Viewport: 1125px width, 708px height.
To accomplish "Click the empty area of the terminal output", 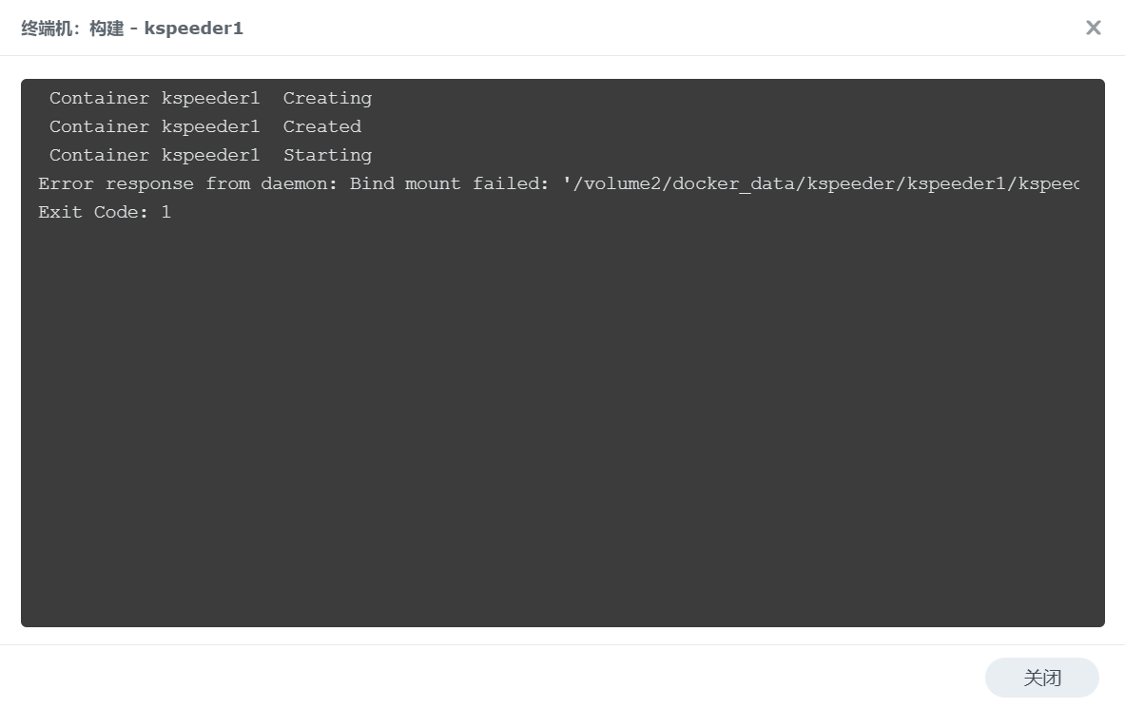I will click(x=561, y=428).
